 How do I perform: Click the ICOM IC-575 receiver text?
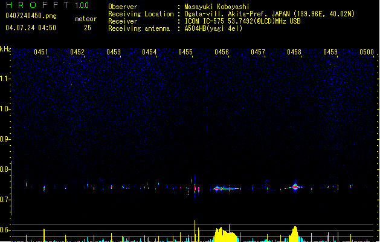pos(242,21)
